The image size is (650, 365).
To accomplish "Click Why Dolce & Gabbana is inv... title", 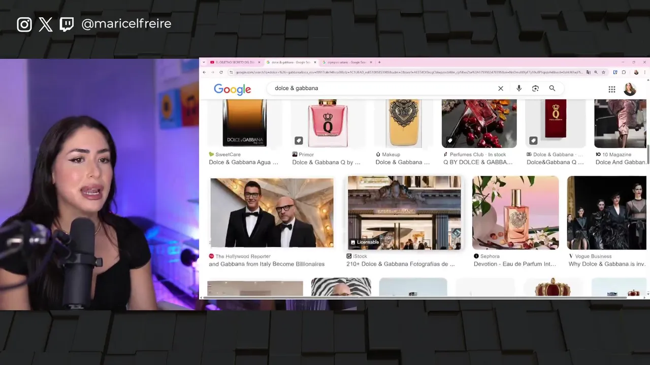I will 607,264.
